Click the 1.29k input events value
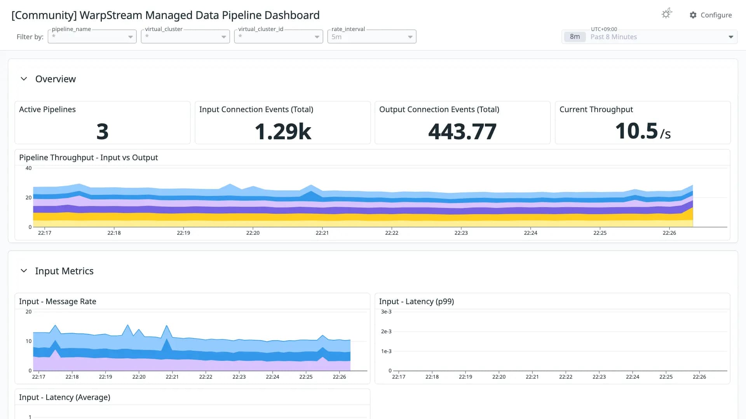This screenshot has height=419, width=746. pos(283,131)
